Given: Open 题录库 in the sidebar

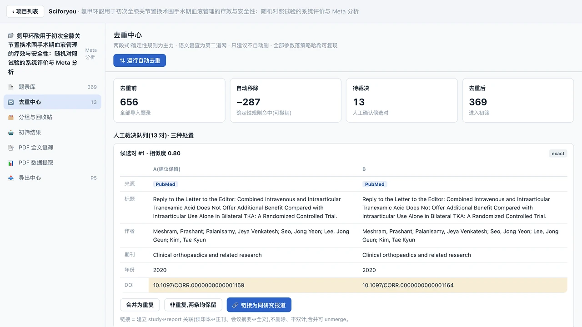Looking at the screenshot, I should pyautogui.click(x=52, y=87).
